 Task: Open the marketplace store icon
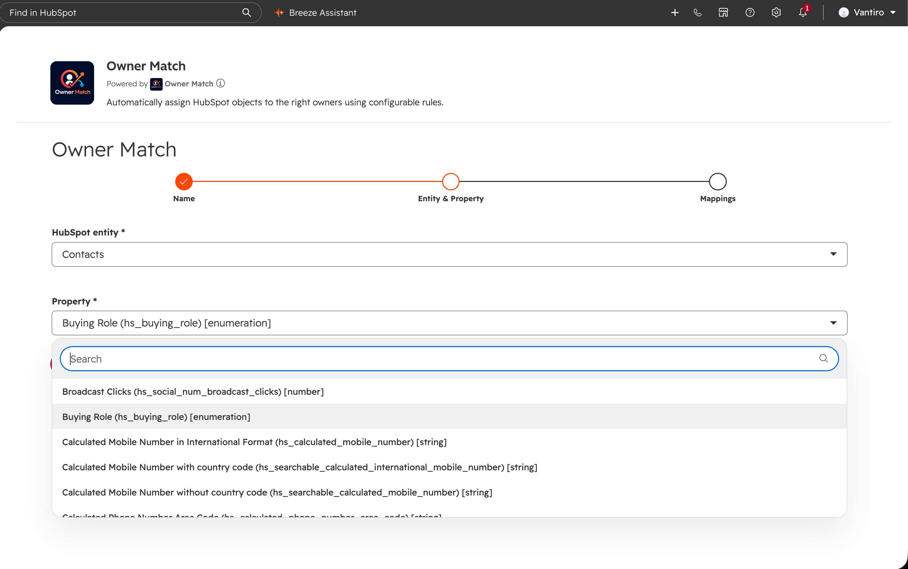pos(723,12)
